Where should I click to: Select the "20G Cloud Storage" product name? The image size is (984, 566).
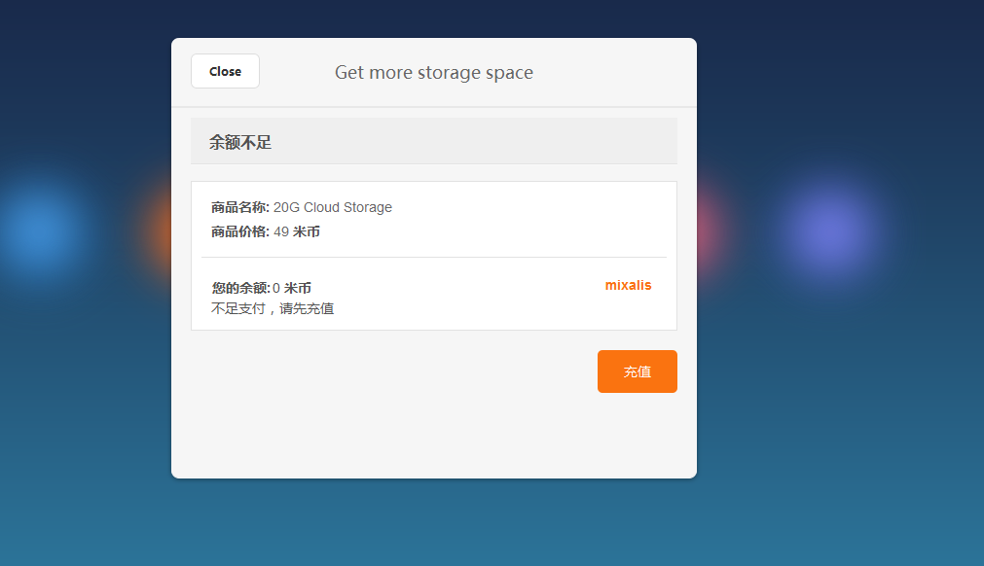pyautogui.click(x=333, y=207)
